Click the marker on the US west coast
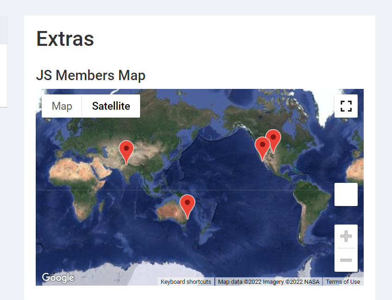The image size is (392, 300). tap(262, 146)
